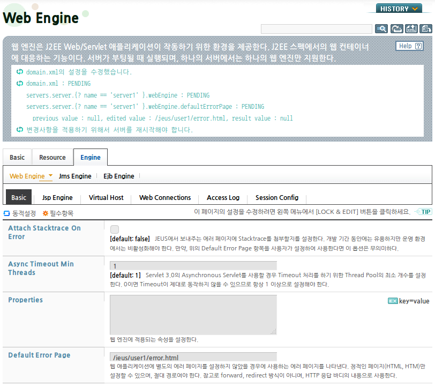Click the TIP icon label
The width and height of the screenshot is (435, 386).
pos(423,212)
